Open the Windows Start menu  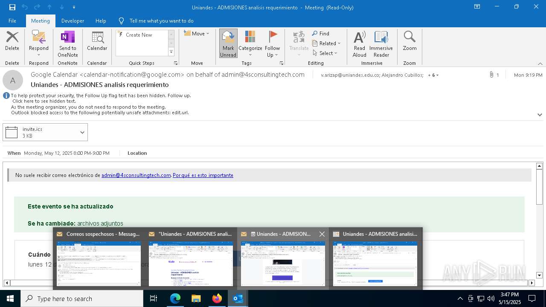pos(10,298)
